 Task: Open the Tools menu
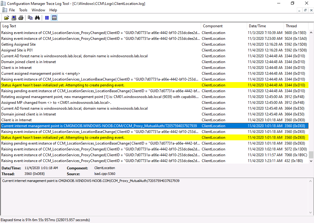coord(23,10)
